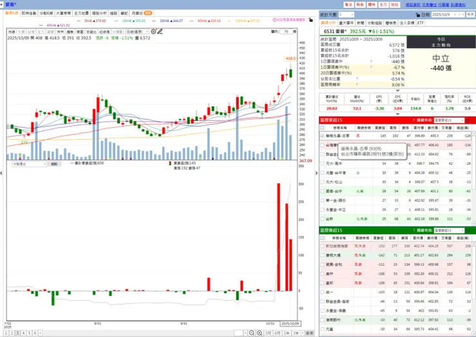Image resolution: width=476 pixels, height=337 pixels.
Task: Open 關鍵券商 dropdown in 區間買超15 header
Action: (x=449, y=120)
